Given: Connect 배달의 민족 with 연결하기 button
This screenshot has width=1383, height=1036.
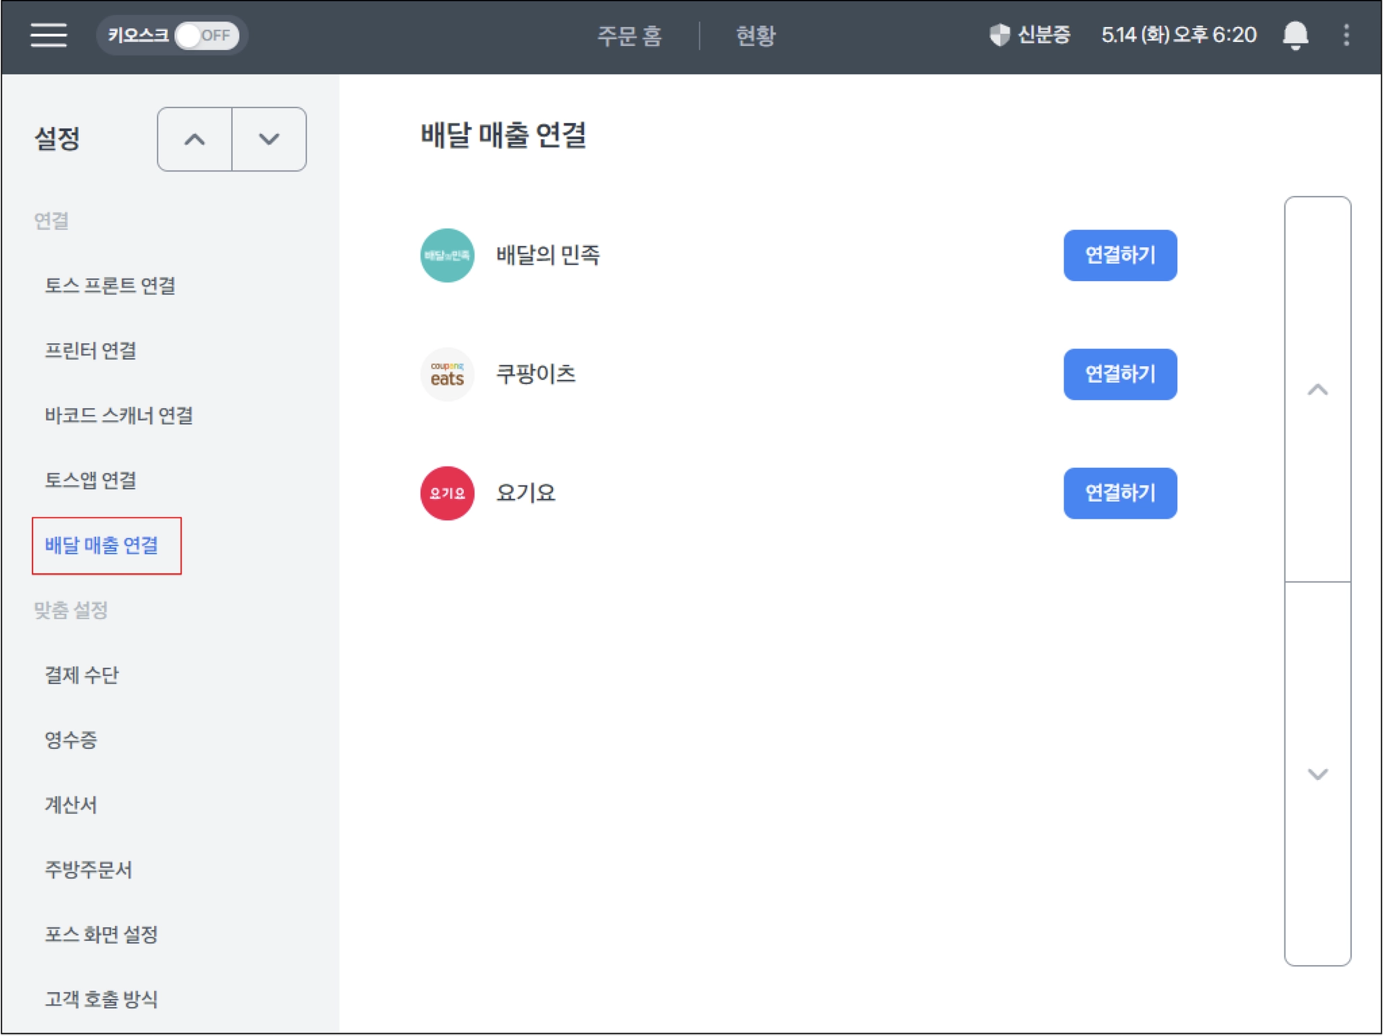Looking at the screenshot, I should 1120,255.
